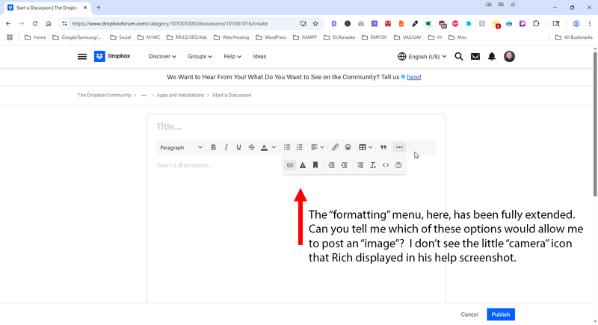This screenshot has width=598, height=325.
Task: Expand the Paragraph style dropdown
Action: point(181,147)
